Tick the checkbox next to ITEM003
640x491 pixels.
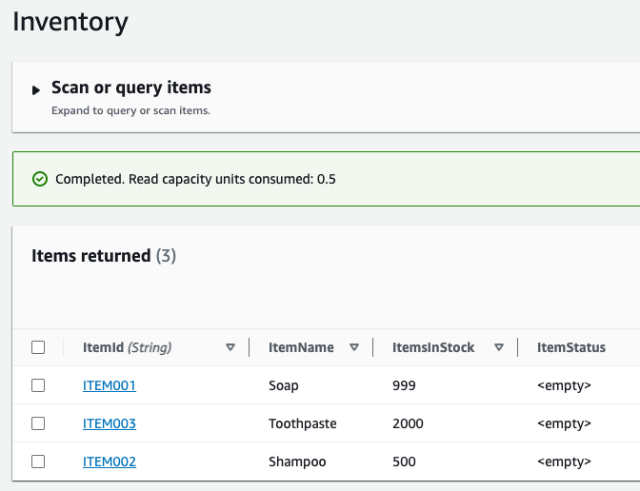coord(38,423)
